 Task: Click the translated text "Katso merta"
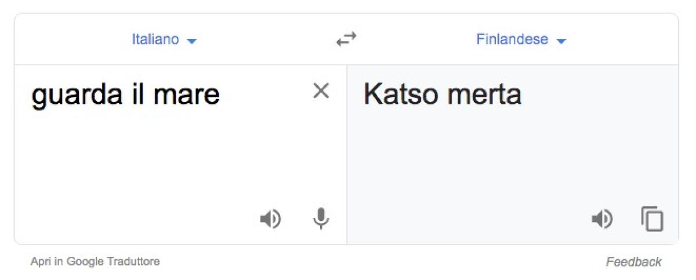(x=442, y=95)
